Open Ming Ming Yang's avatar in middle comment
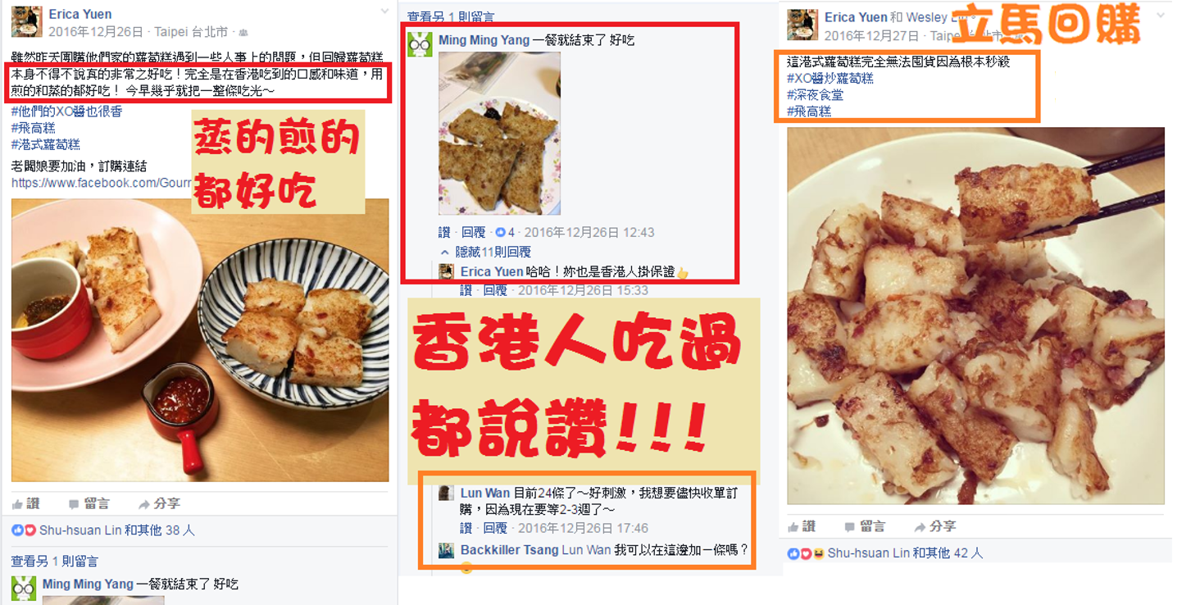 pos(420,44)
